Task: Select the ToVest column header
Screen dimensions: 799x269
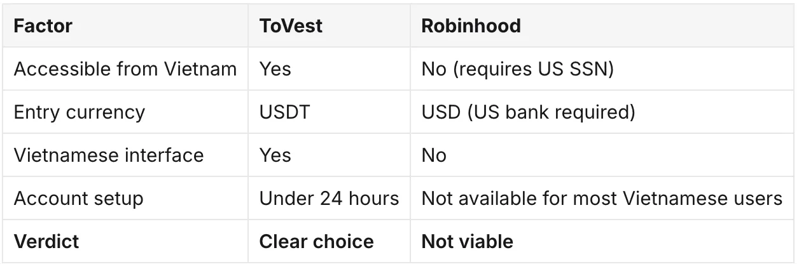Action: tap(291, 26)
